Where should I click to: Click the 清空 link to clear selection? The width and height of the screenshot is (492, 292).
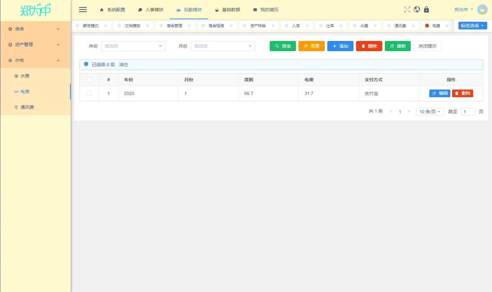[x=123, y=65]
